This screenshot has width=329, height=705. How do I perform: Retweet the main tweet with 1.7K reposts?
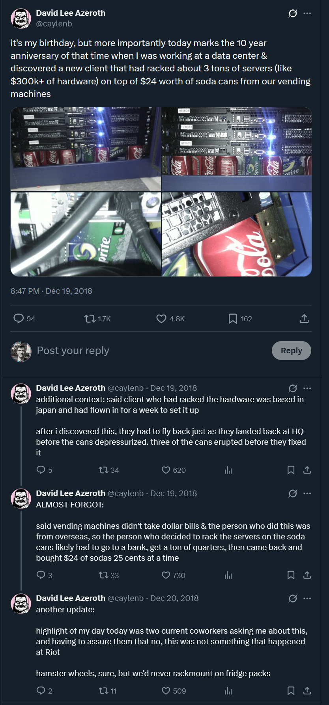(90, 319)
